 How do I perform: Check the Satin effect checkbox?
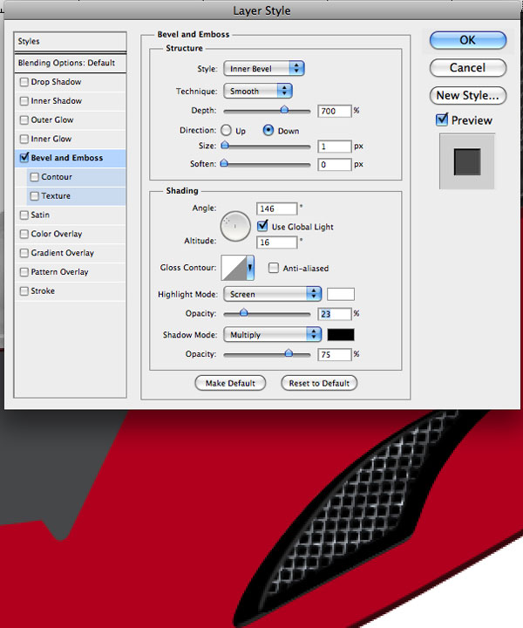click(x=24, y=215)
